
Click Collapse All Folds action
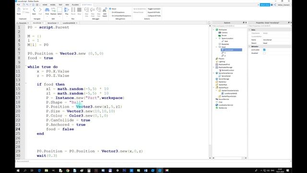(x=154, y=16)
